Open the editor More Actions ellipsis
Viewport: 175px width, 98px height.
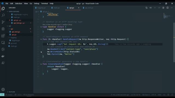click(x=172, y=8)
